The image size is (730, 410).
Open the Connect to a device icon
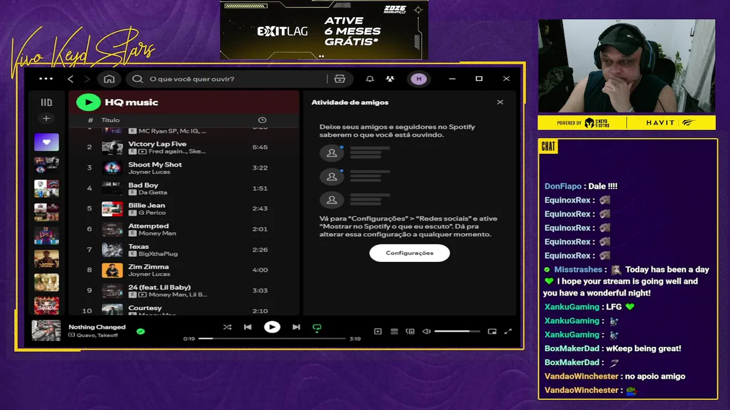point(410,331)
